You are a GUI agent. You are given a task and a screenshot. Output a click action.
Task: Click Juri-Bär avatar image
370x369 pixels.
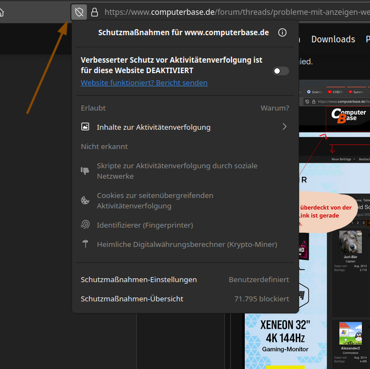point(350,242)
